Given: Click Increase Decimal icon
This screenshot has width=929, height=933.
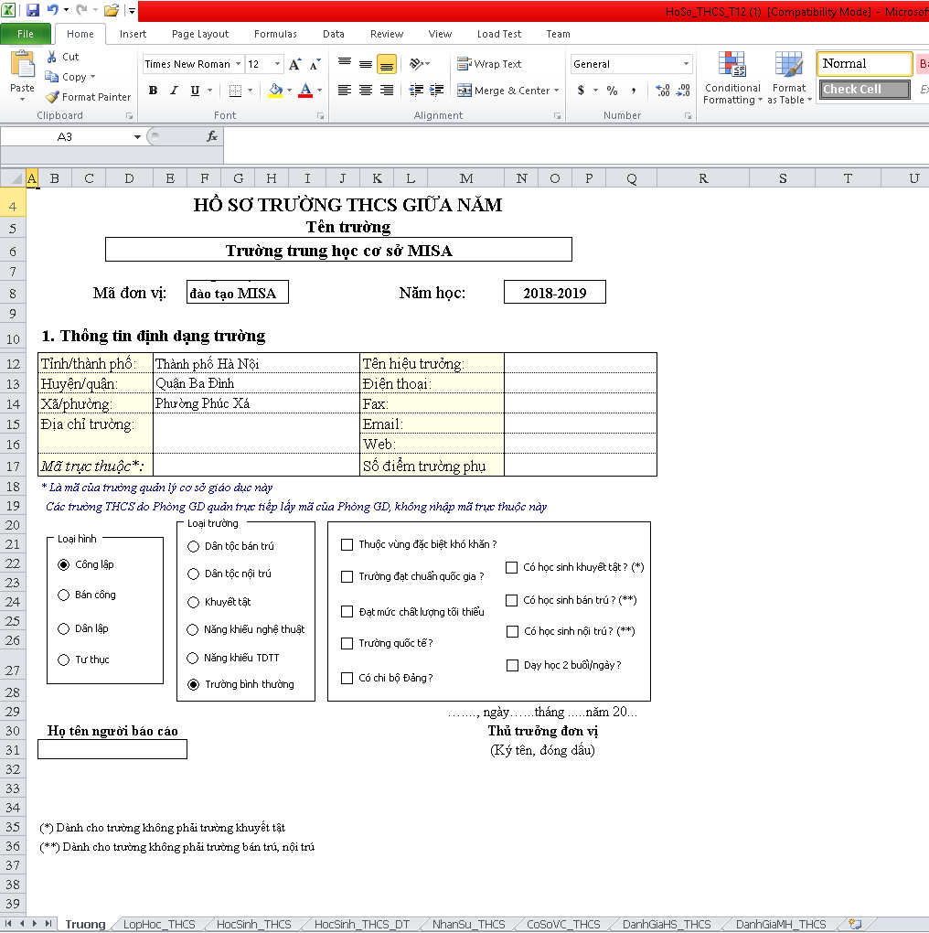Looking at the screenshot, I should coord(663,91).
